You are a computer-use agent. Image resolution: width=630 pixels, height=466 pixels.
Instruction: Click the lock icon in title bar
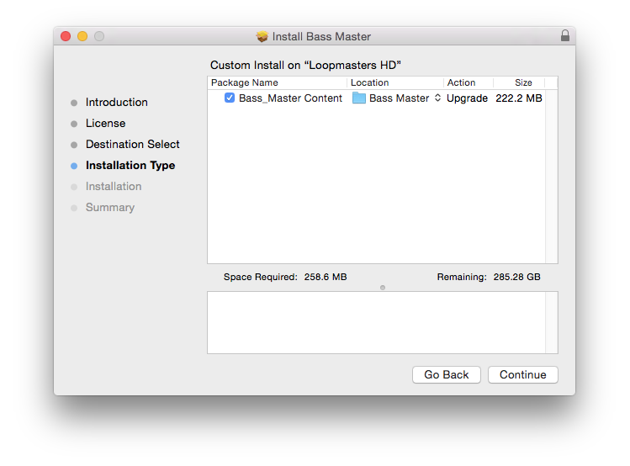click(x=564, y=36)
